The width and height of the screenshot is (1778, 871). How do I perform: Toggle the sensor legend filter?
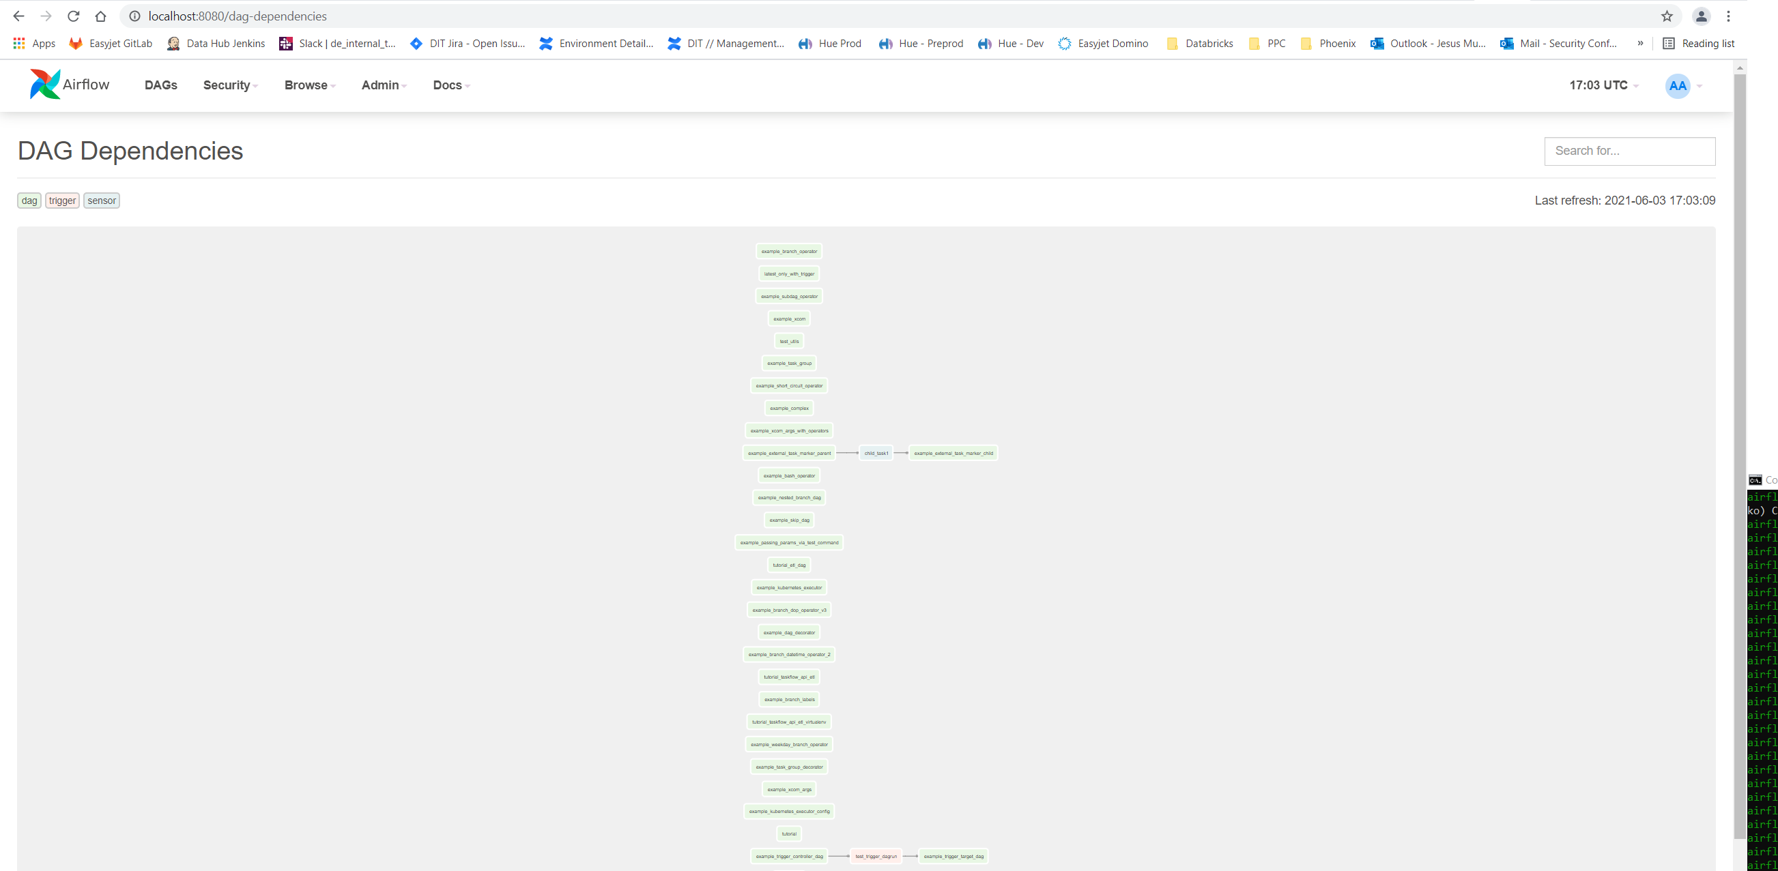(102, 201)
